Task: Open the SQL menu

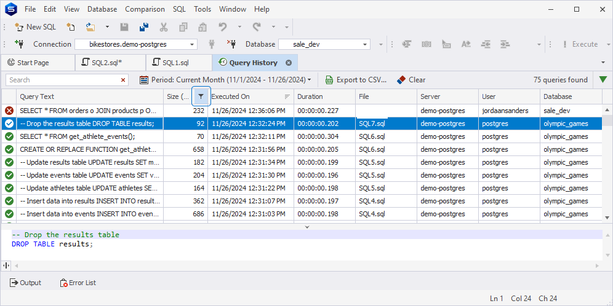Action: tap(180, 9)
